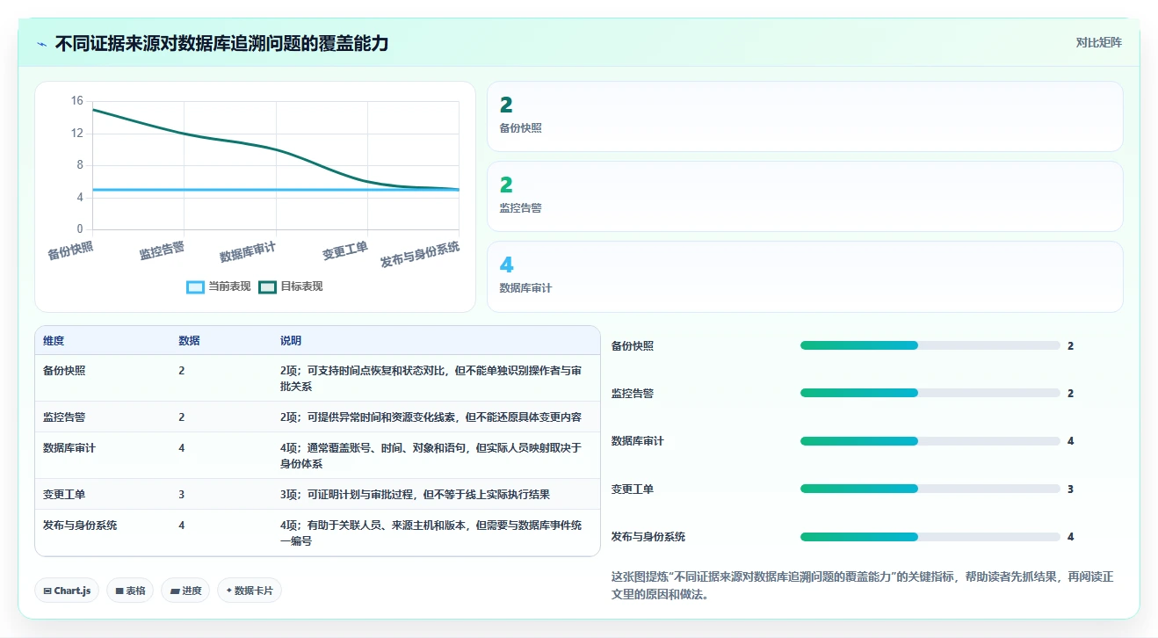
Task: Click the 维度 column header
Action: click(x=54, y=341)
